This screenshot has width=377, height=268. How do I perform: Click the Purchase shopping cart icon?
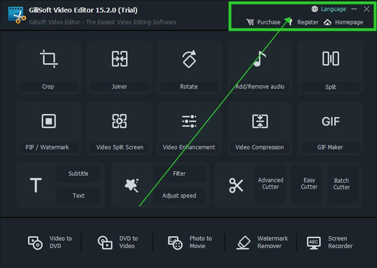click(x=250, y=22)
